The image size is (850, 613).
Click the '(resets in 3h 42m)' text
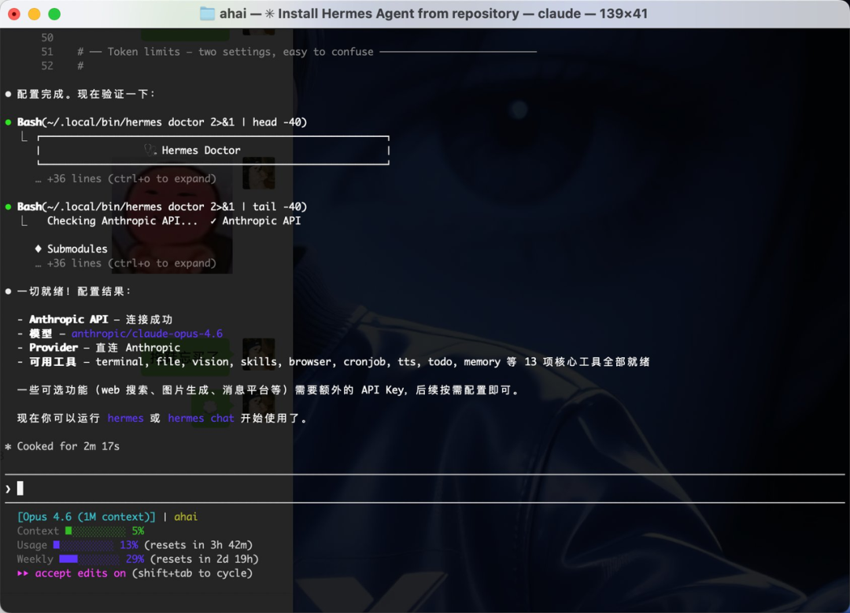(x=198, y=545)
